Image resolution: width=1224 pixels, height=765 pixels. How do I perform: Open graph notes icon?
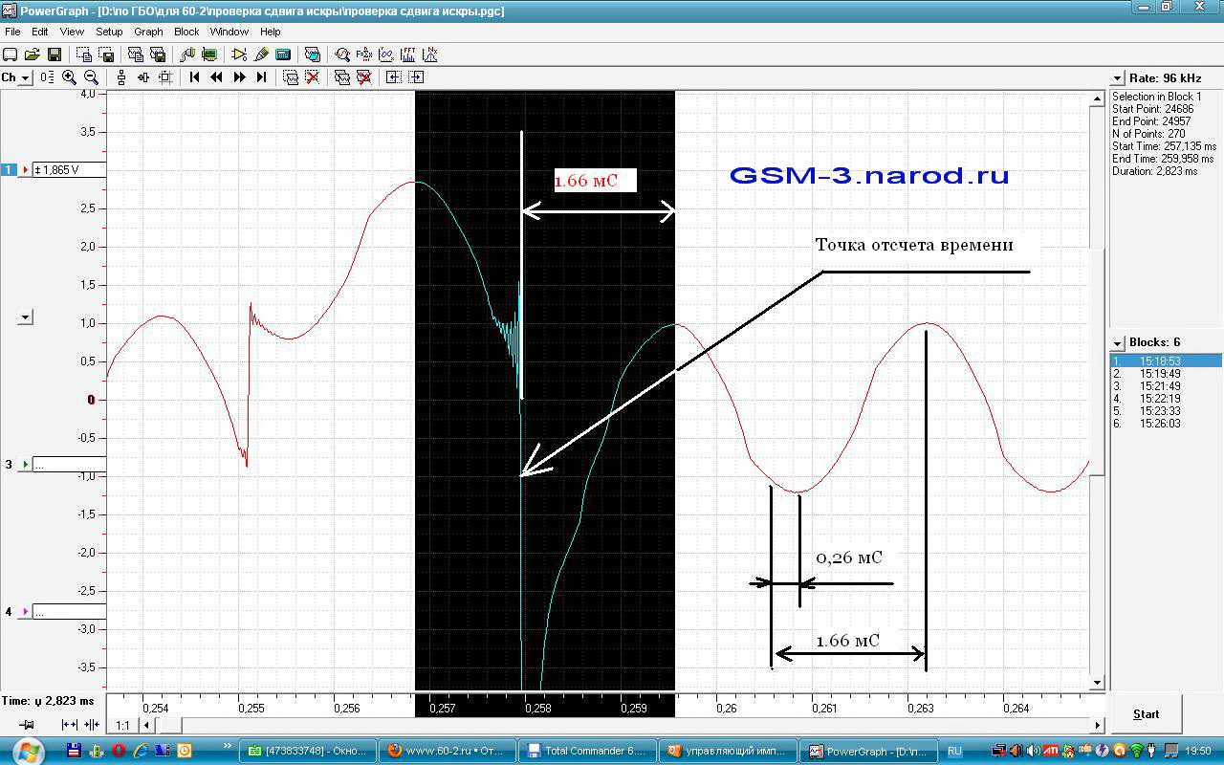point(313,55)
